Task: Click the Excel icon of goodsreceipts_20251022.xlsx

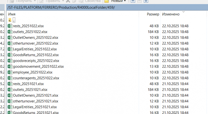Action: click(10, 61)
